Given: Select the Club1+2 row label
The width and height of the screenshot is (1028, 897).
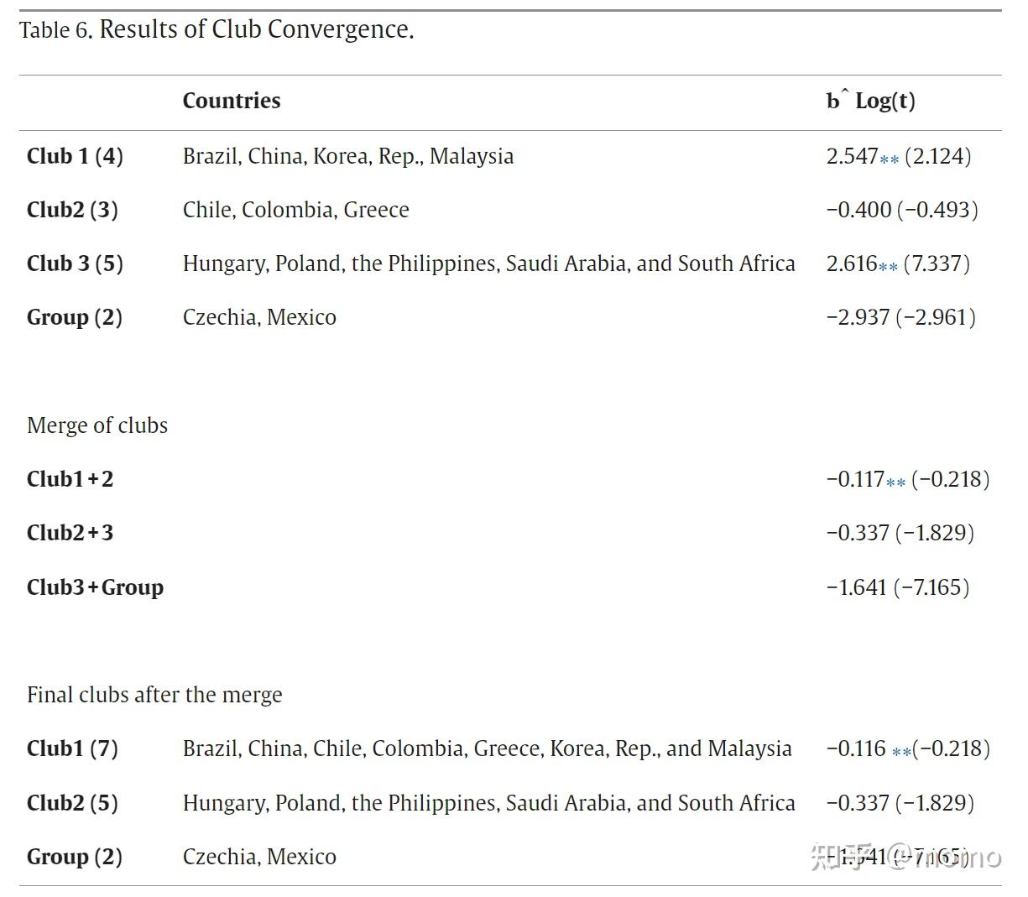Looking at the screenshot, I should 70,479.
